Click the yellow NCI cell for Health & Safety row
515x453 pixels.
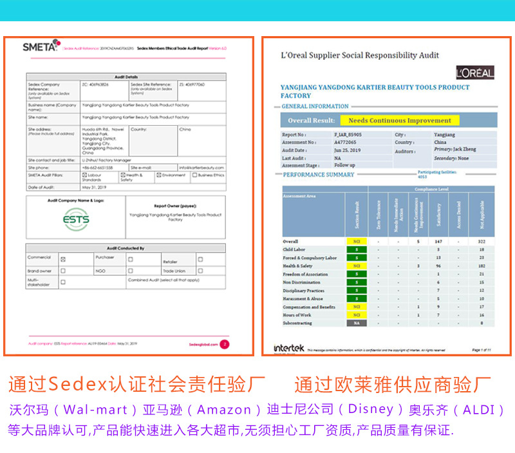click(x=357, y=265)
